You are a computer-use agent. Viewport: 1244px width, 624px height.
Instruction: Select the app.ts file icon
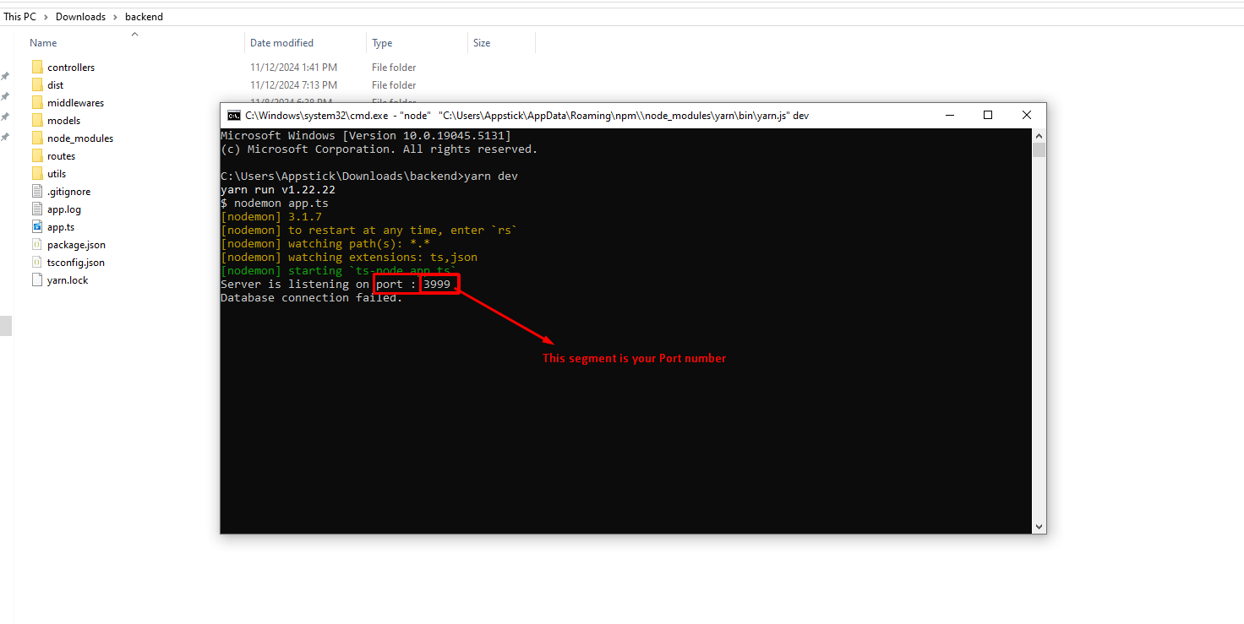coord(37,227)
